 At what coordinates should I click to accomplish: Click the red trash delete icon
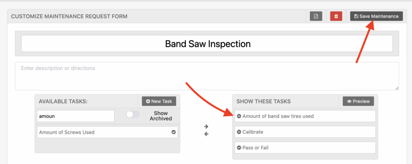click(336, 16)
